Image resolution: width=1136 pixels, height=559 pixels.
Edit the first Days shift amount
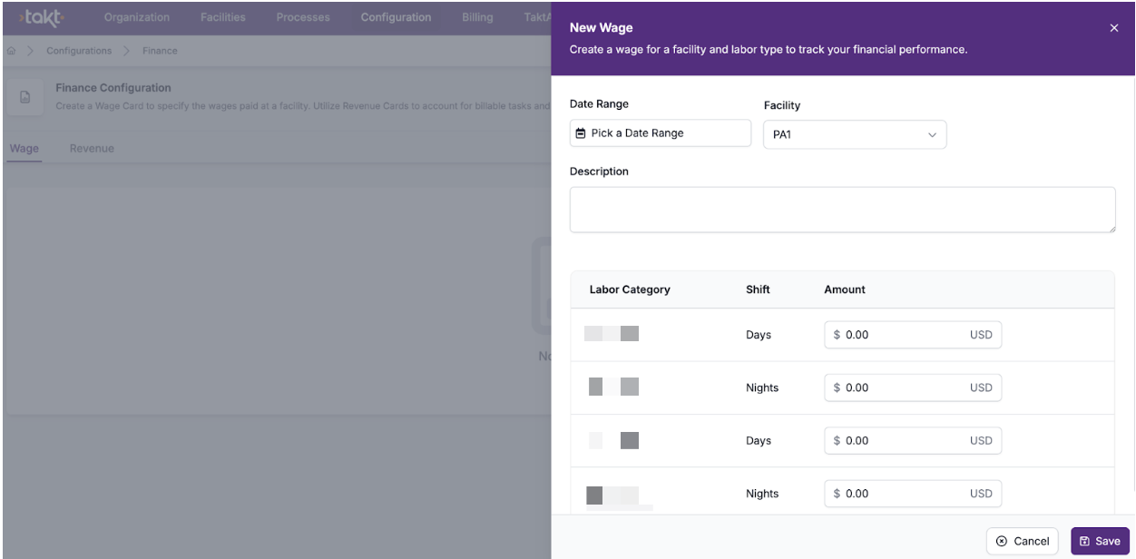904,335
